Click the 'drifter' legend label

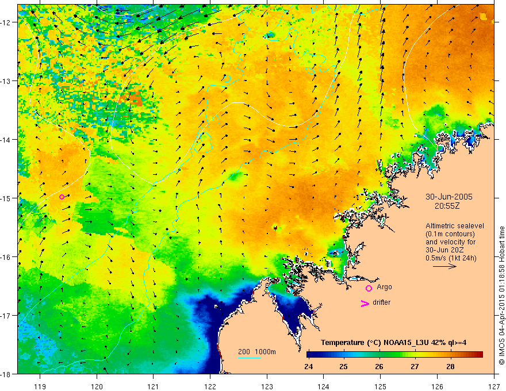tap(381, 302)
